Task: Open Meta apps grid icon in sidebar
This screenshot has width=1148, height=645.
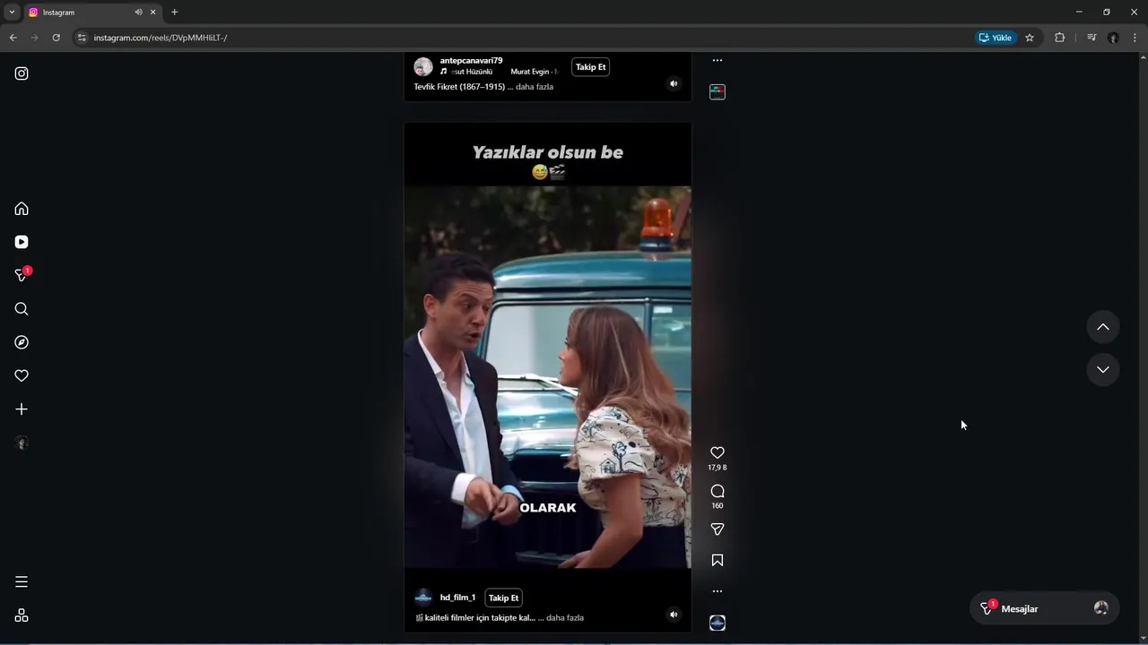Action: click(x=22, y=615)
